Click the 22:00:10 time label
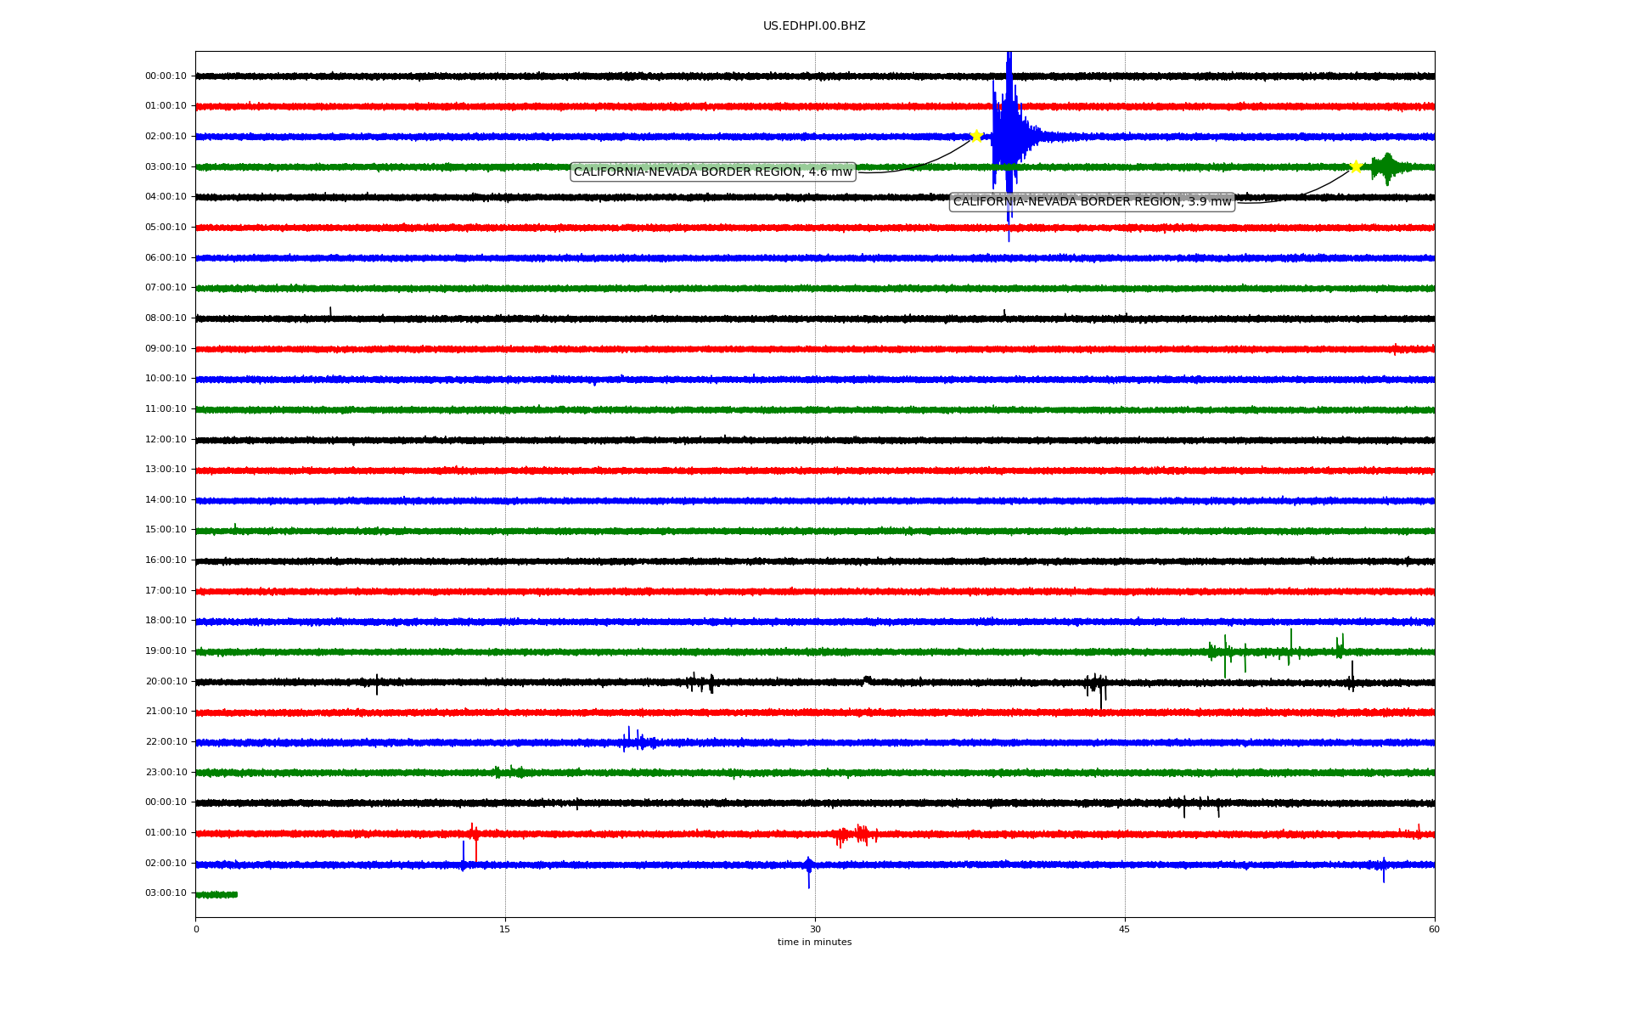The image size is (1630, 1019). click(x=166, y=742)
